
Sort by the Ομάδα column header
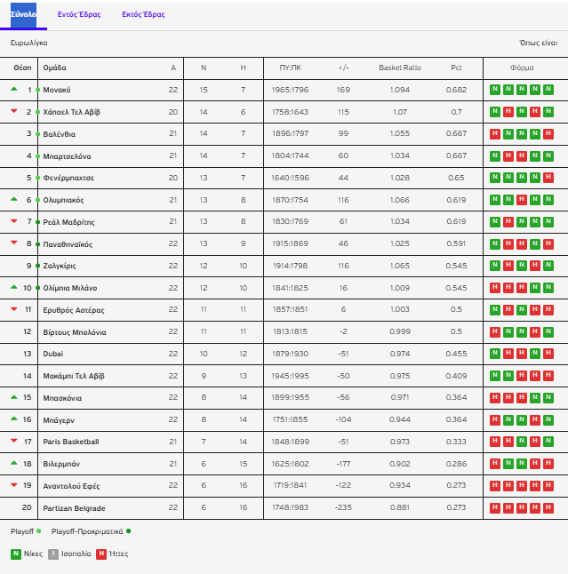coord(55,68)
